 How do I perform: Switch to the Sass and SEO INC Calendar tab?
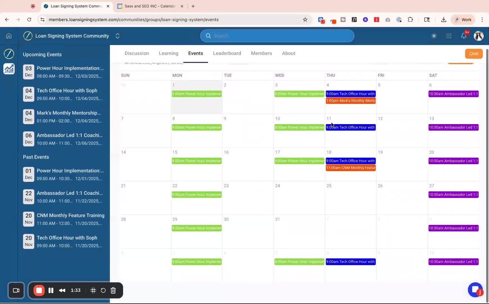click(150, 6)
